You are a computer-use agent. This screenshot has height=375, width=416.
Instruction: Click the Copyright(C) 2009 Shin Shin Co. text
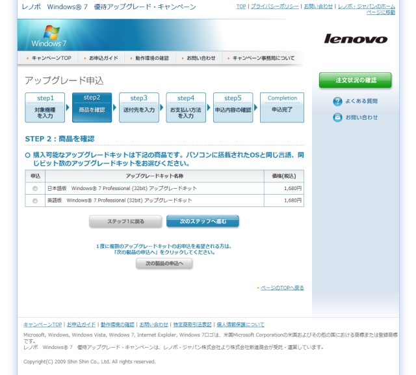90,362
